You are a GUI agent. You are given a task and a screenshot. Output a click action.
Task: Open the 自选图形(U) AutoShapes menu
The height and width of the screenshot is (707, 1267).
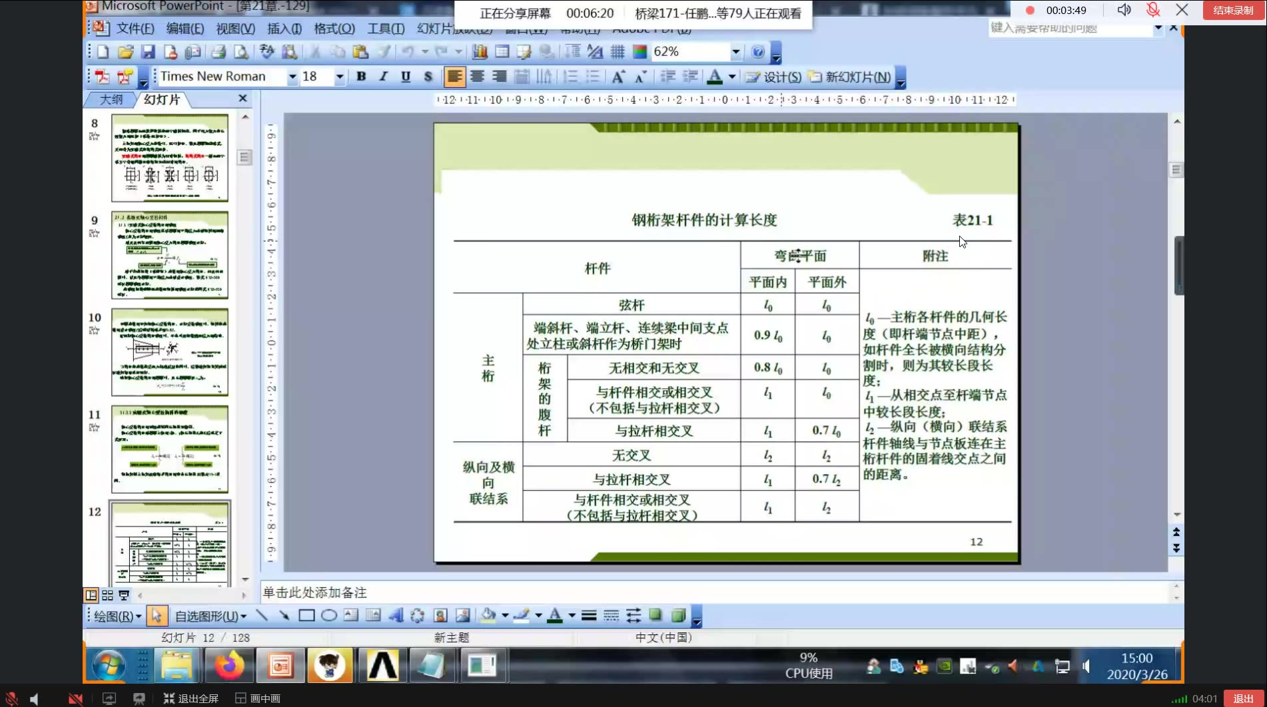211,616
